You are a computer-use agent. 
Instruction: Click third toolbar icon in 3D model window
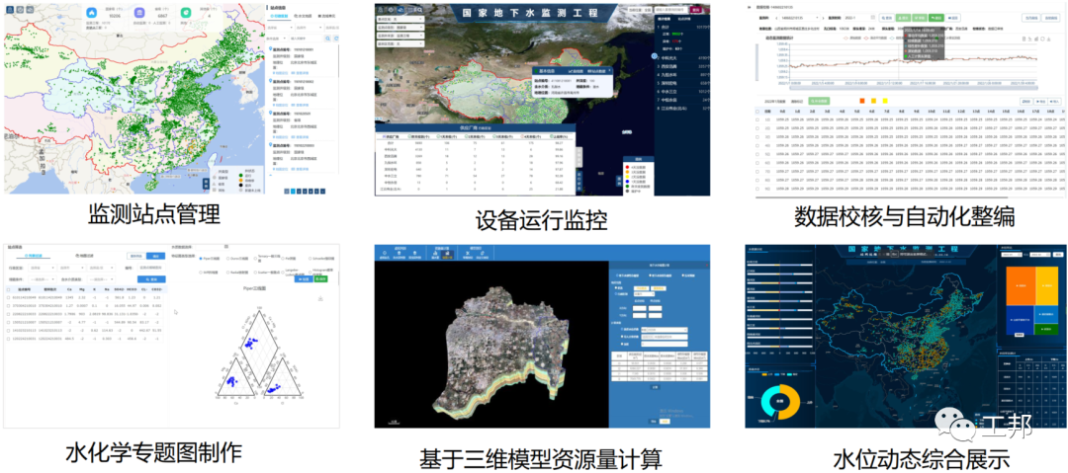pos(414,253)
